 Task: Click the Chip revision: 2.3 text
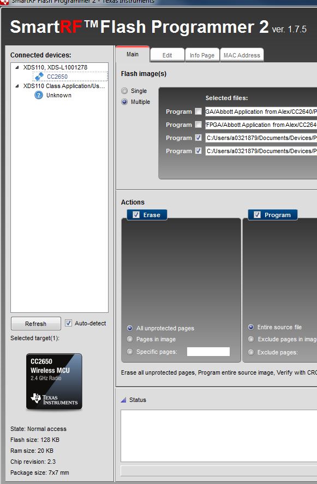(33, 462)
